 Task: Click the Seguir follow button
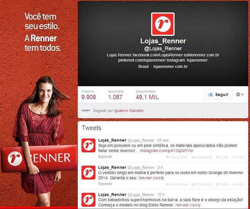[x=218, y=94]
